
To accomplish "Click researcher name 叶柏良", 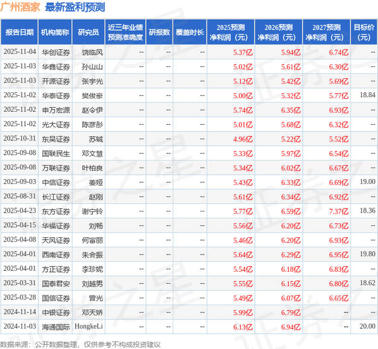I will click(92, 168).
